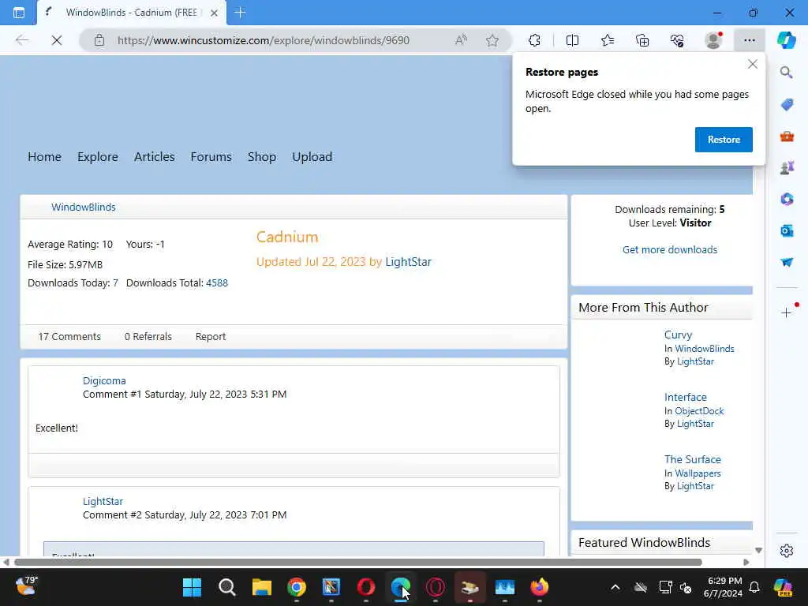
Task: Click Downloads Total 4588 link
Action: [x=217, y=283]
